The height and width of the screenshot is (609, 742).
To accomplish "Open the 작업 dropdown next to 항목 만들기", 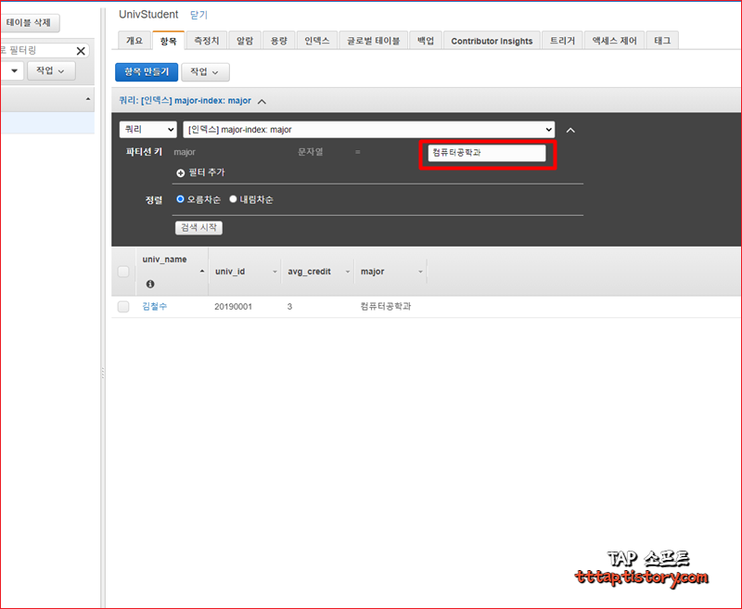I will pyautogui.click(x=205, y=72).
